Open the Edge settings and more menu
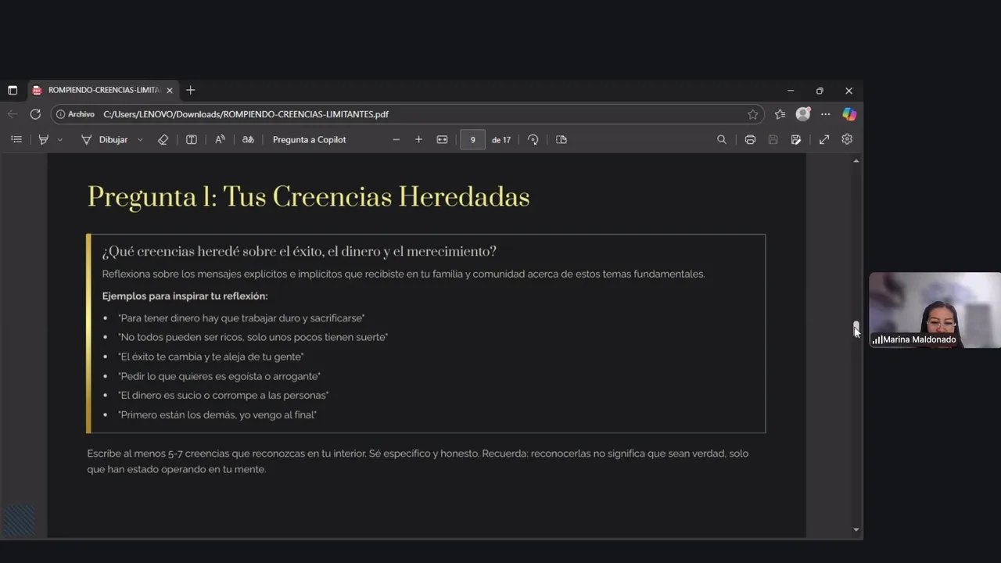 (825, 114)
